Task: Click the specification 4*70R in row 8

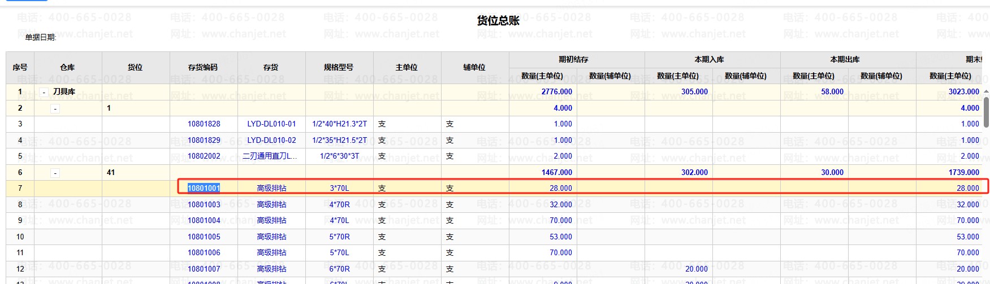Action: [339, 204]
